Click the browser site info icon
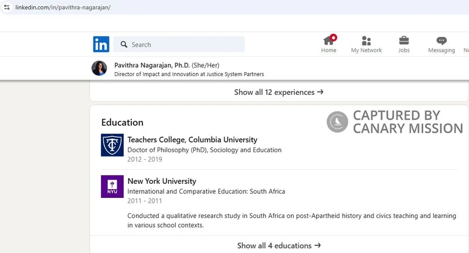This screenshot has width=469, height=253. [6, 7]
